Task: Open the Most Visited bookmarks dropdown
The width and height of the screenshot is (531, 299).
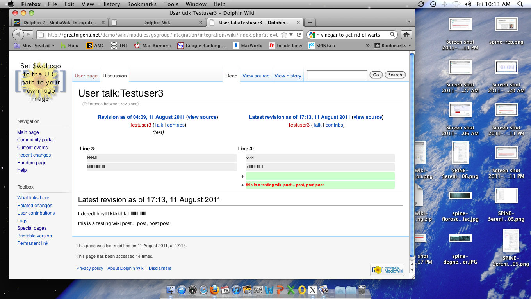Action: pyautogui.click(x=34, y=46)
